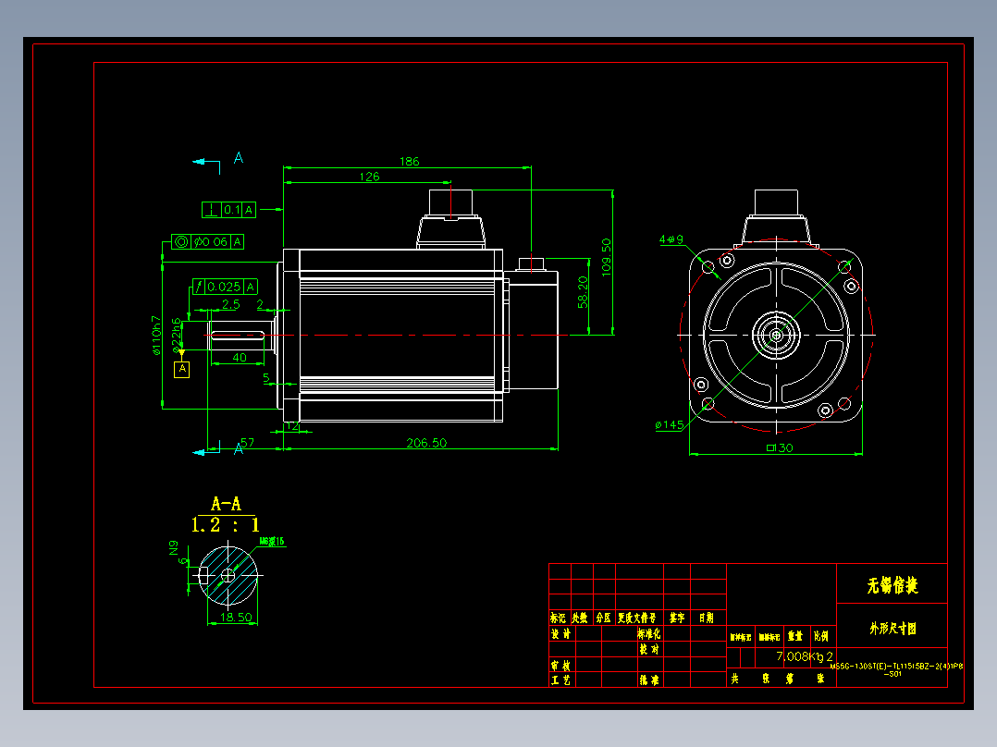Click the 标记 title block header
Viewport: 997px width, 747px height.
(558, 618)
